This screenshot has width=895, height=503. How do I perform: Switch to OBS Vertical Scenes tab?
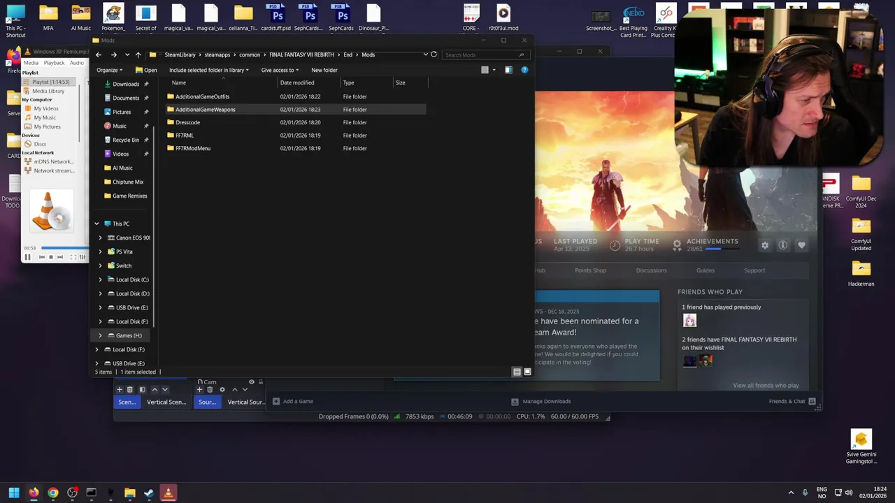[166, 402]
